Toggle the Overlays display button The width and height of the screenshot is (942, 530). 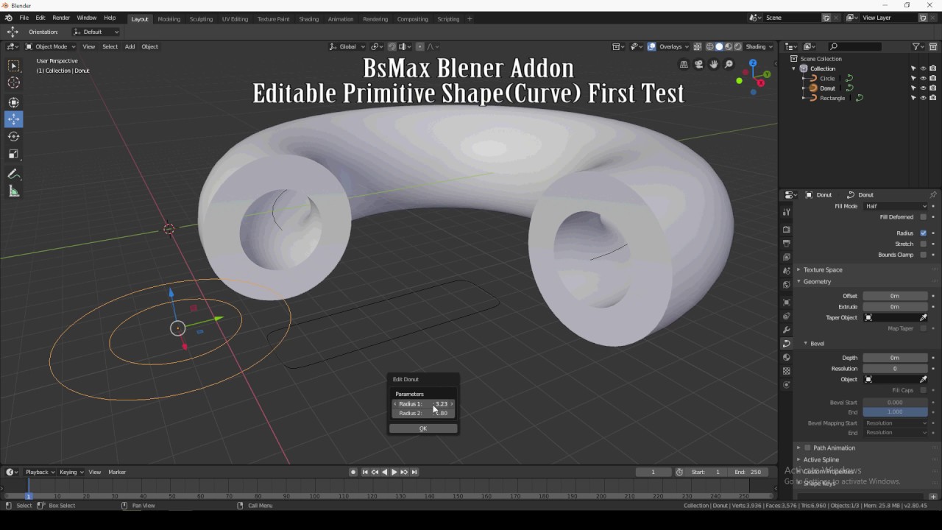[x=651, y=46]
